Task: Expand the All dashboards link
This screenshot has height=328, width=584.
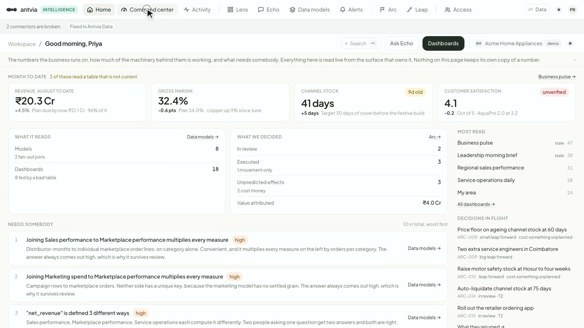Action: click(476, 204)
